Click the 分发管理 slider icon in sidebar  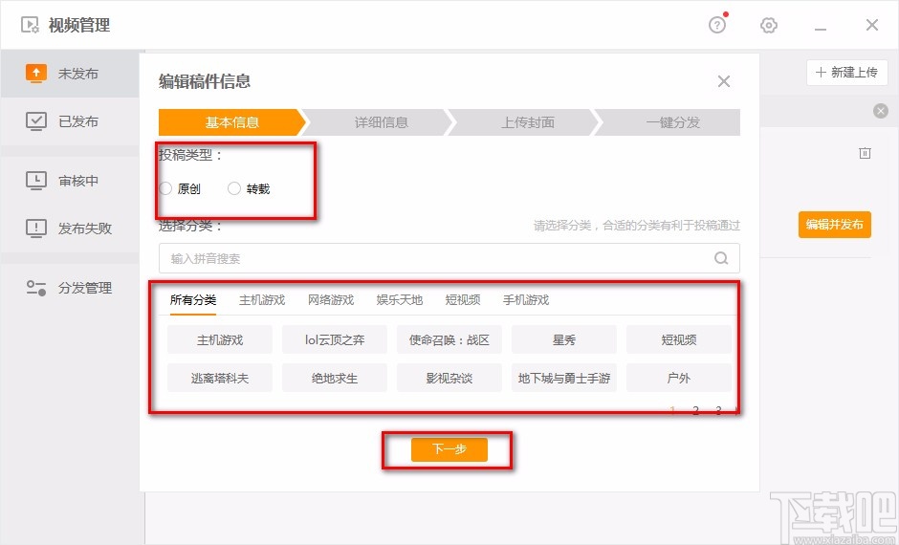[36, 288]
